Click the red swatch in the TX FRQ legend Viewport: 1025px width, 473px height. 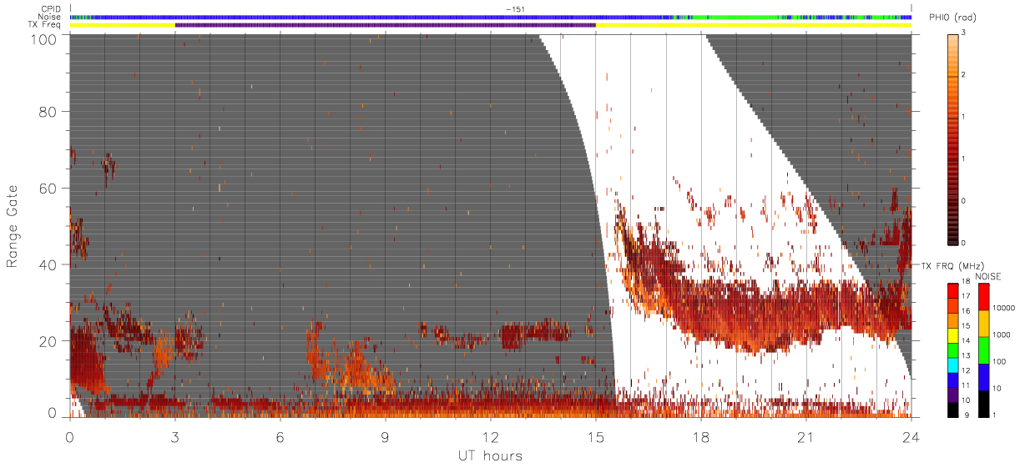(x=952, y=291)
